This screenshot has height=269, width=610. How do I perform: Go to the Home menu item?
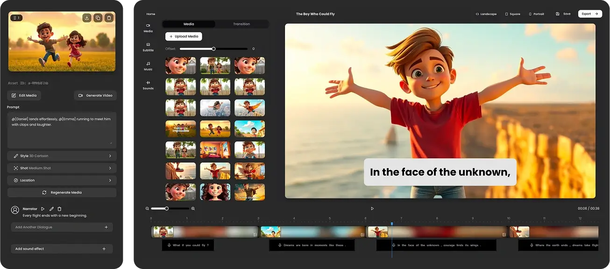150,14
